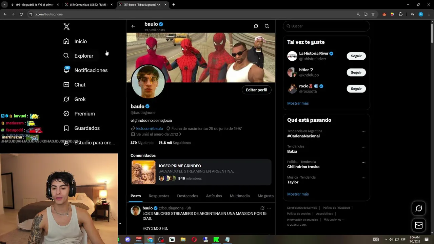Click the search icon in profile header
434x244 pixels.
[x=267, y=26]
